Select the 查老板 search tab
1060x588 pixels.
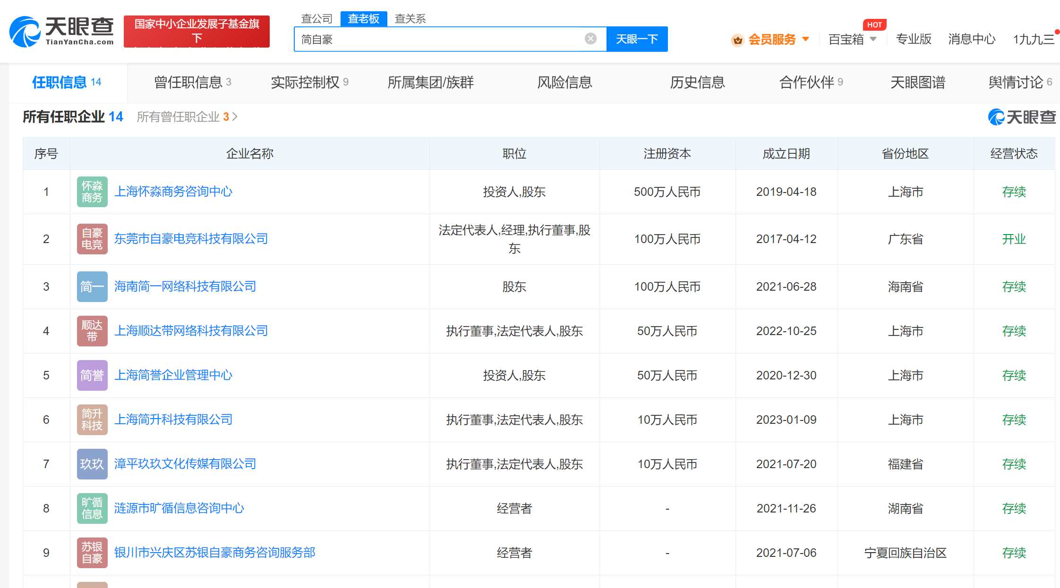(x=364, y=18)
